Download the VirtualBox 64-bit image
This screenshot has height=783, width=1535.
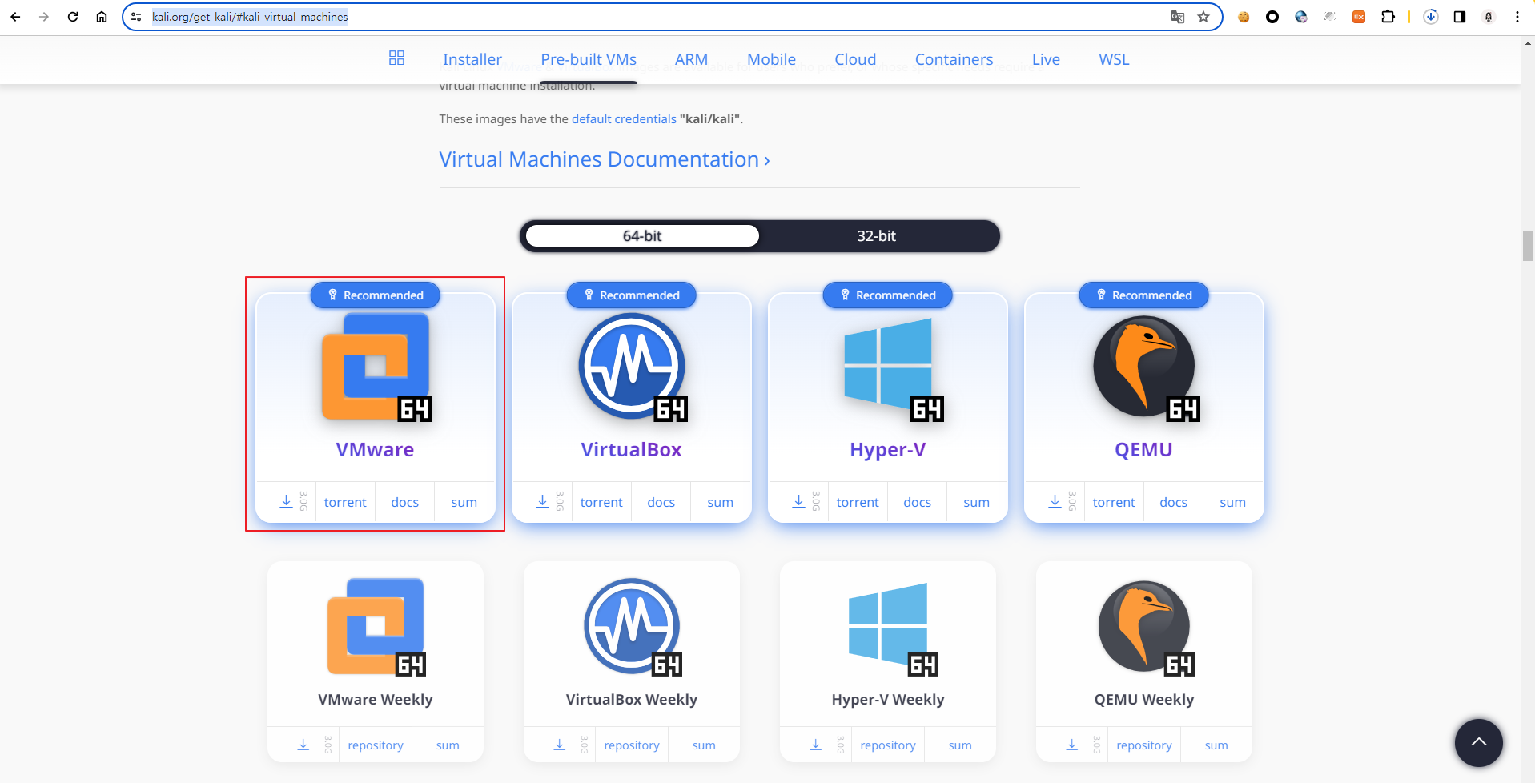542,502
